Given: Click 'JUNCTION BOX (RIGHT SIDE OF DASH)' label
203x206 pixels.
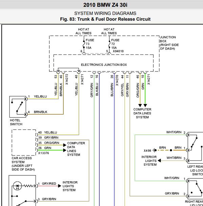Looking at the screenshot, I should (x=169, y=43).
